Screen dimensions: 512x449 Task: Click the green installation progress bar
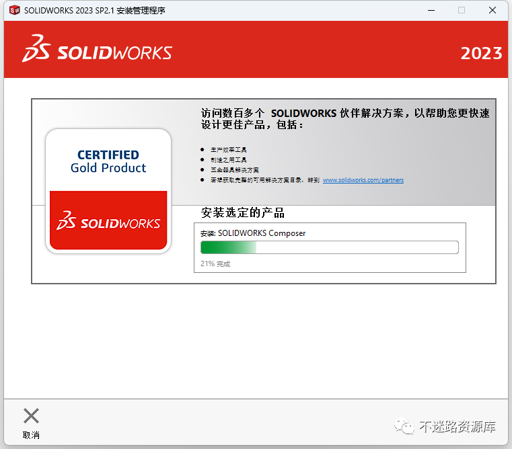pyautogui.click(x=330, y=247)
